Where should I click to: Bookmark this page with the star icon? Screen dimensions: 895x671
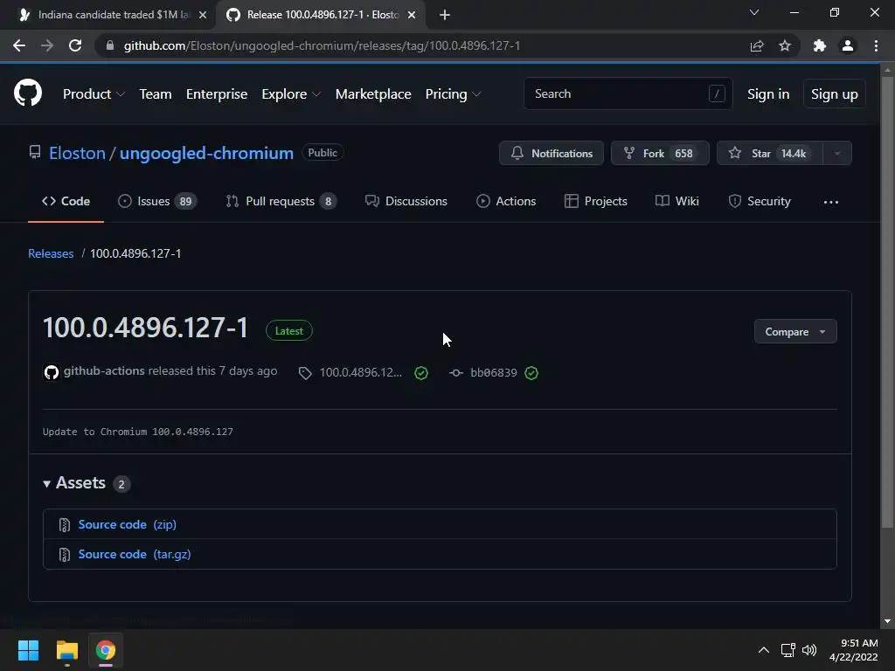tap(785, 45)
